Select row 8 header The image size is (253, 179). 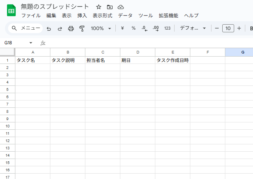[x=7, y=112]
